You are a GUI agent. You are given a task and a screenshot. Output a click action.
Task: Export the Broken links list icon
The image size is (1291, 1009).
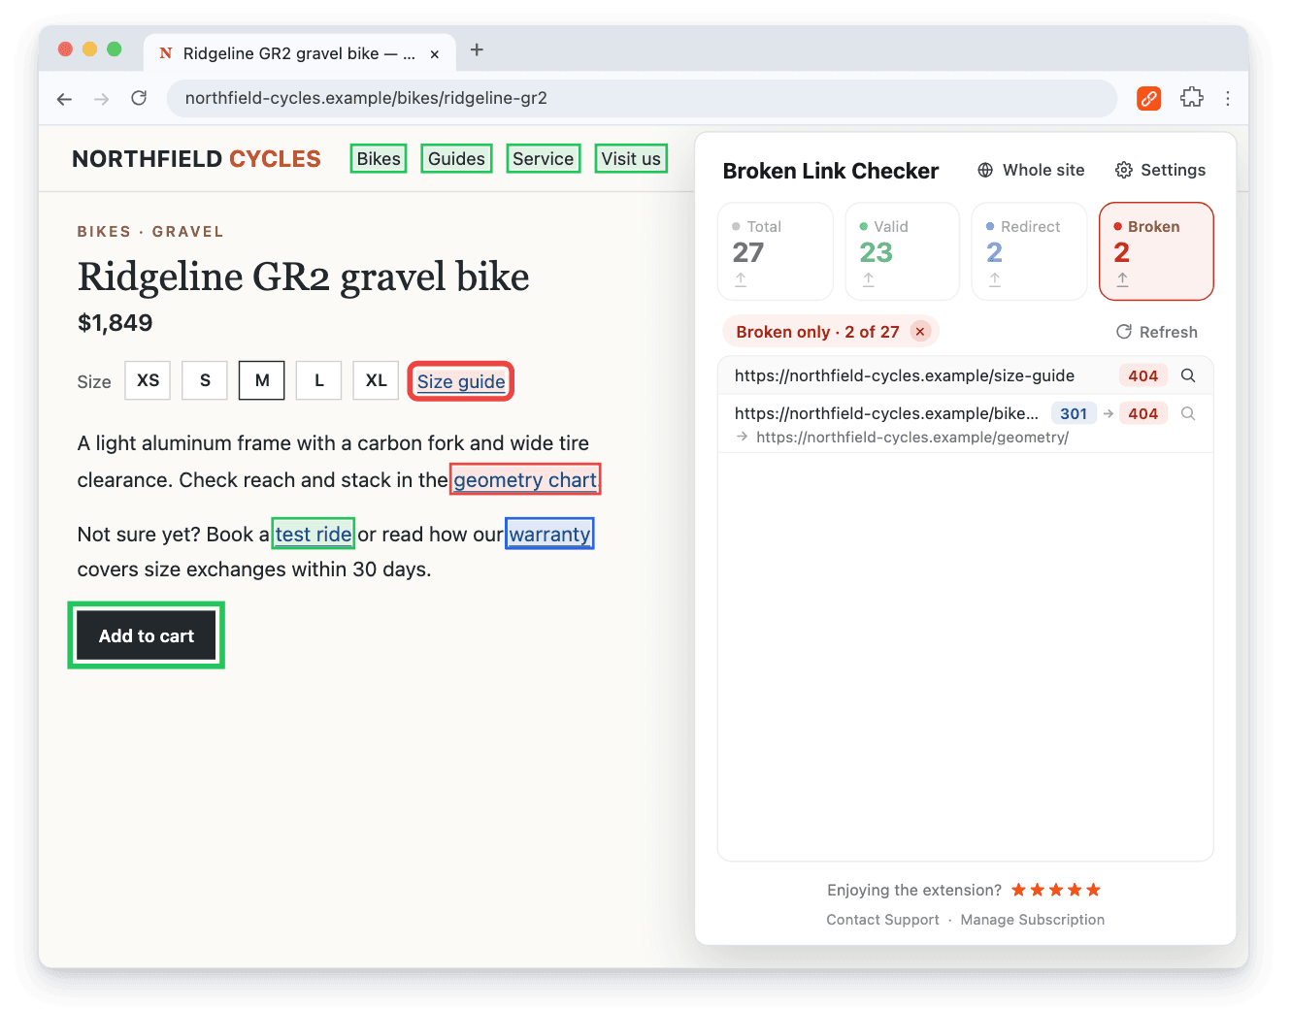click(x=1122, y=279)
